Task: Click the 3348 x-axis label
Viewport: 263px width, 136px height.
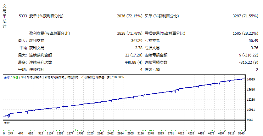Action: (150, 133)
